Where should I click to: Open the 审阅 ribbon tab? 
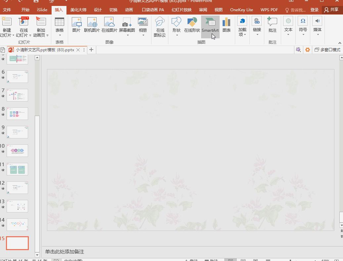203,10
